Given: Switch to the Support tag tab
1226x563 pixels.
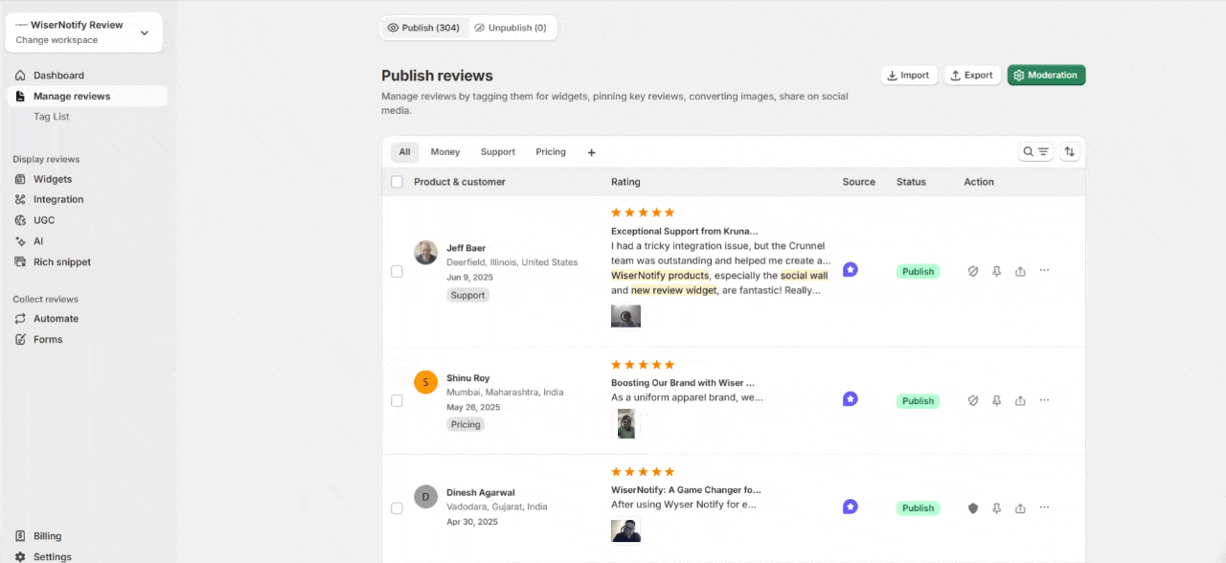Looking at the screenshot, I should [498, 152].
